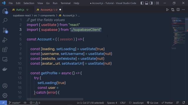Open editor More Actions ellipsis
This screenshot has width=188, height=105.
(183, 10)
